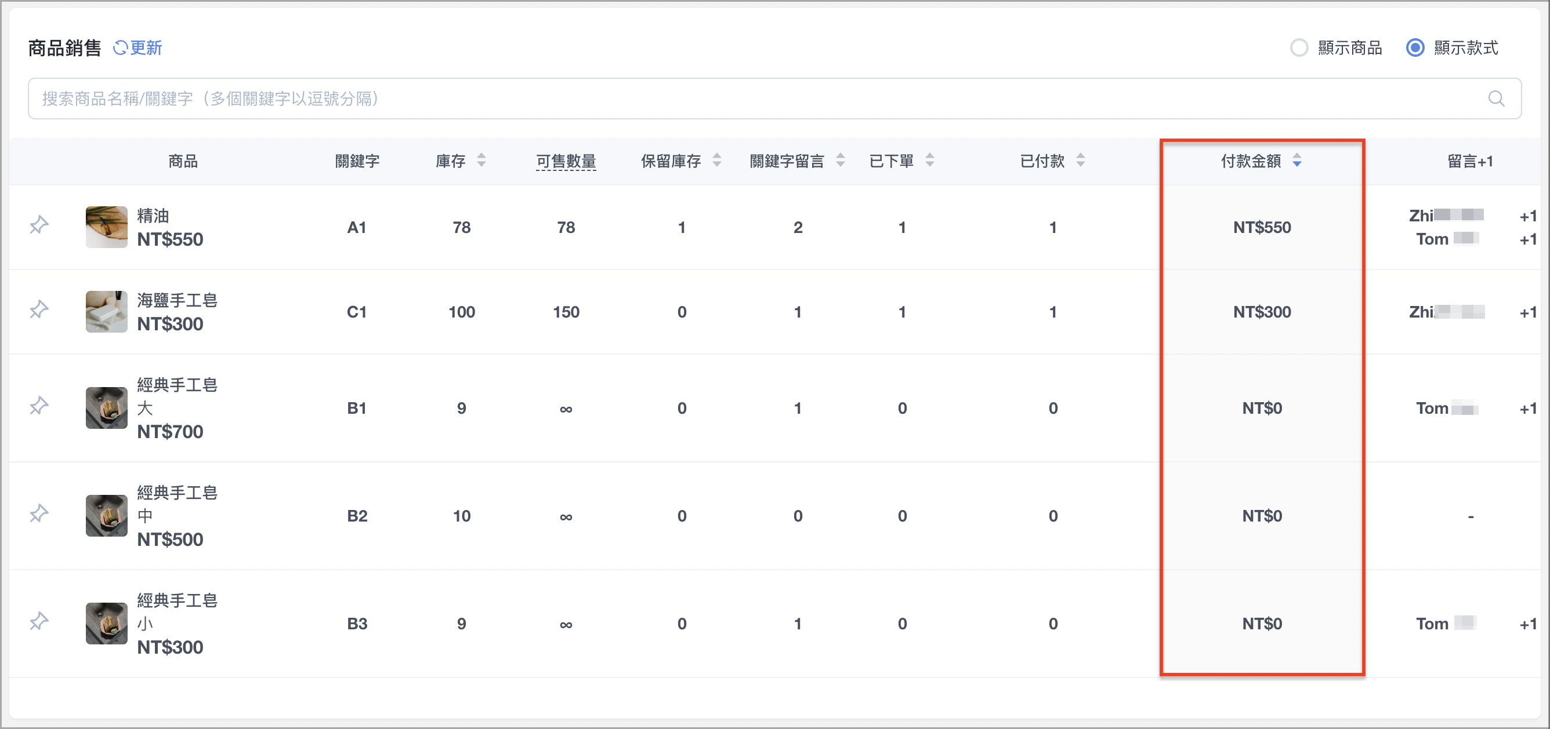Pin the 經典手工皂 大 row
The width and height of the screenshot is (1550, 729).
(x=39, y=406)
